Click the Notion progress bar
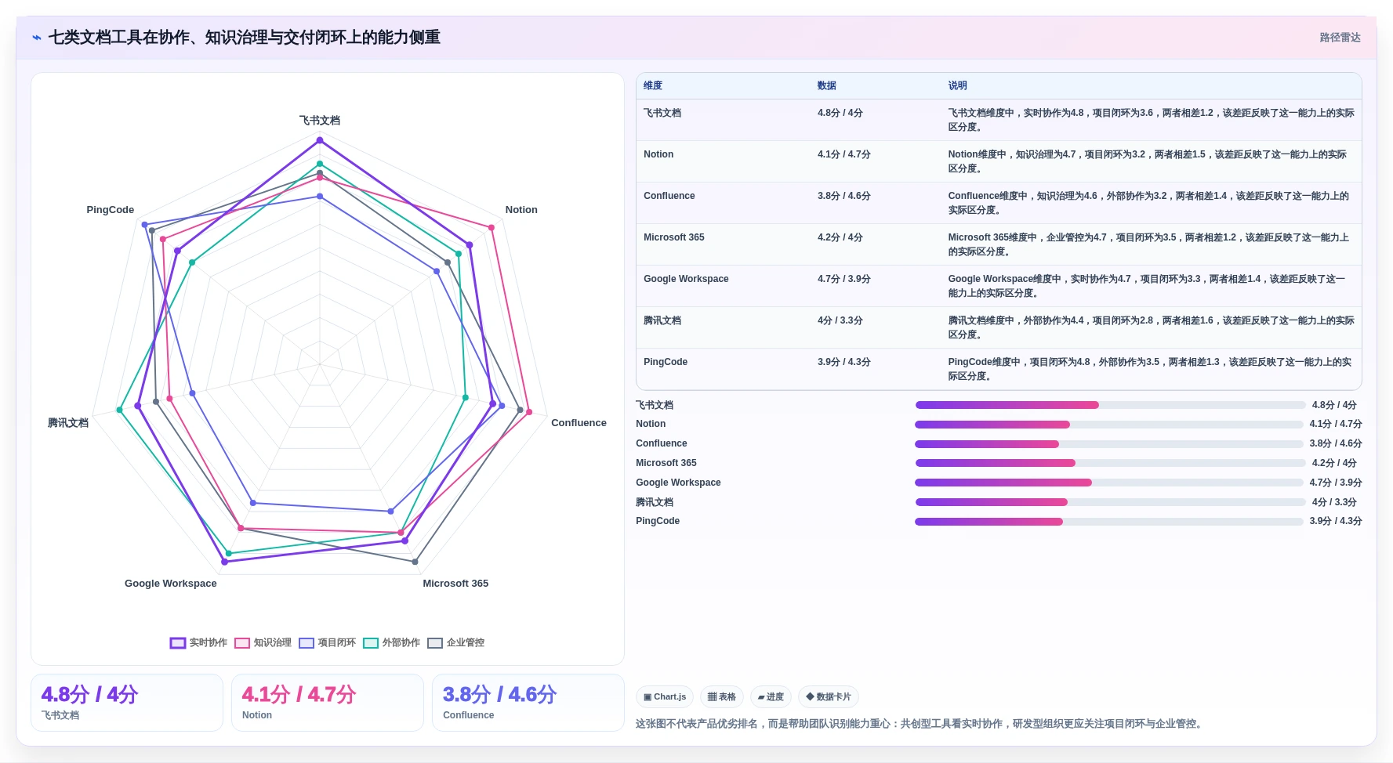This screenshot has height=763, width=1393. (1109, 425)
